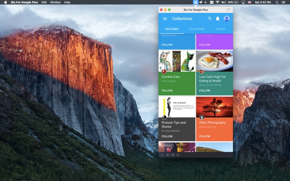Screen dimensions: 290x181
Task: Open the Help menu
Action: 67,2
